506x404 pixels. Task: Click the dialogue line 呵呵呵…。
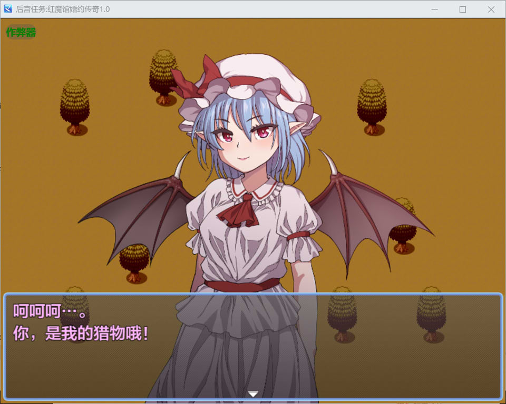[50, 311]
